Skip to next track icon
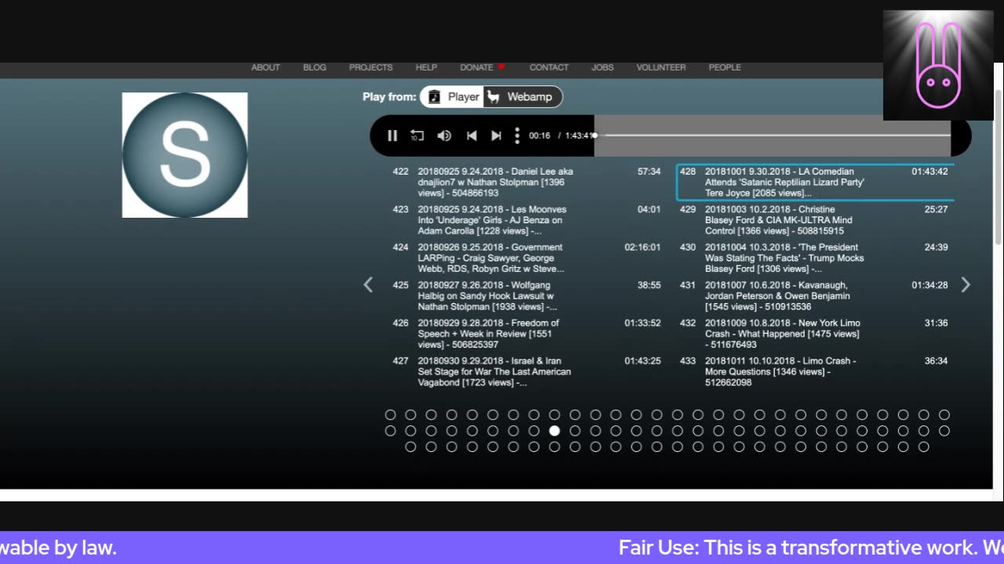1004x564 pixels. [496, 136]
